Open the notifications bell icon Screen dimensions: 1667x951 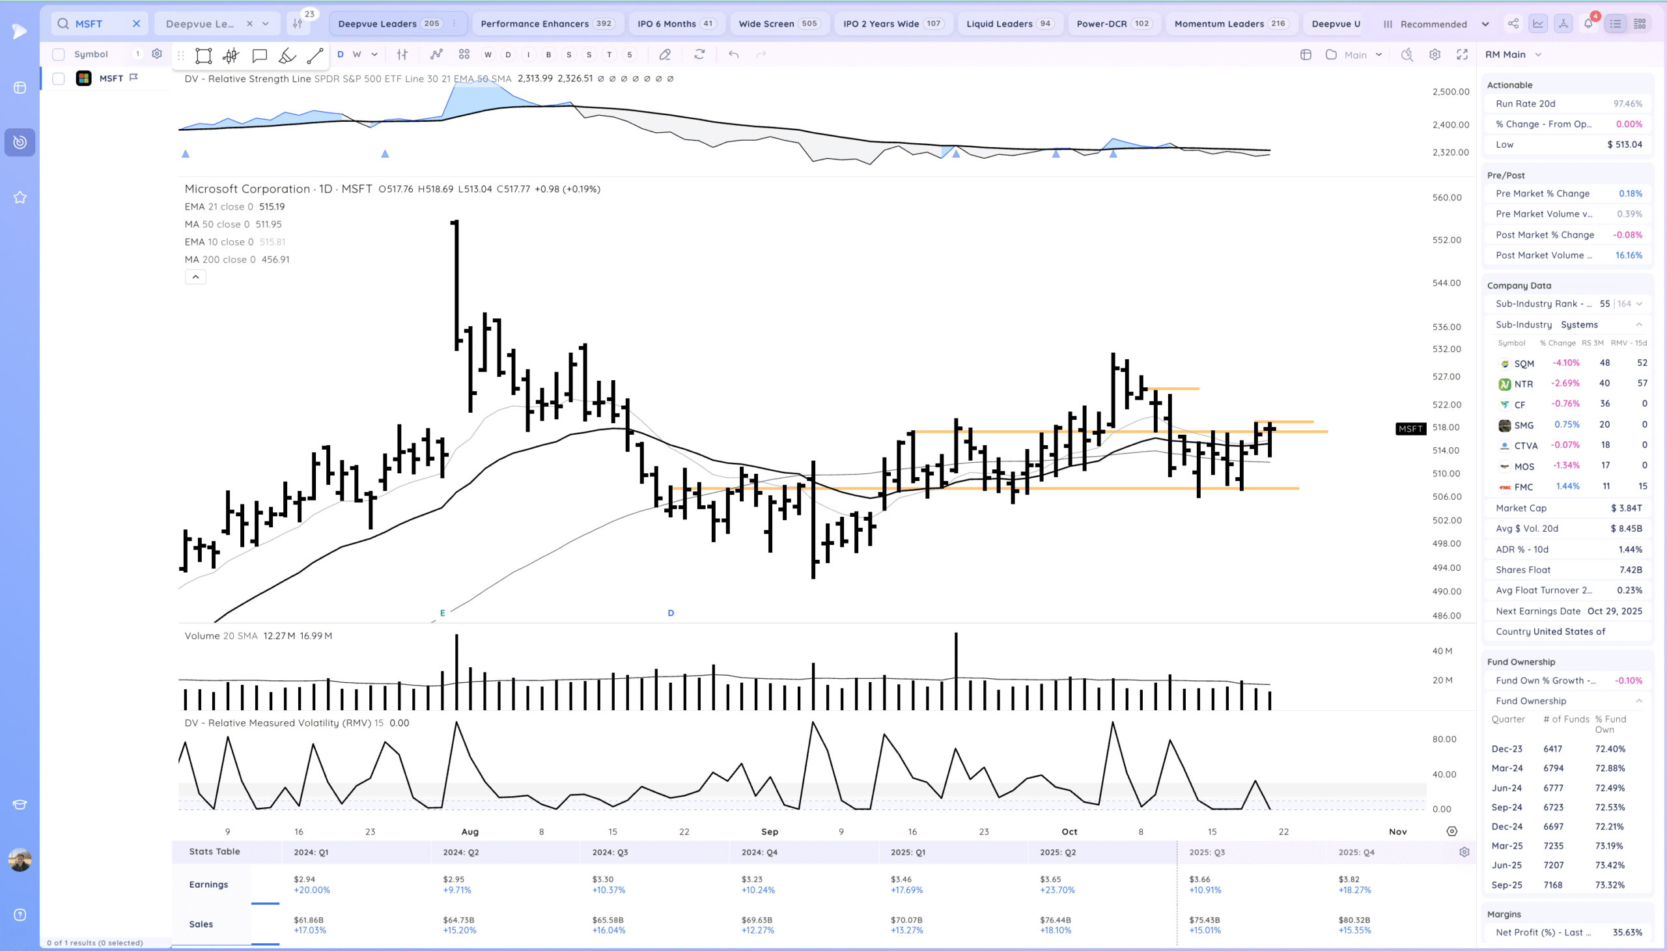click(1588, 23)
